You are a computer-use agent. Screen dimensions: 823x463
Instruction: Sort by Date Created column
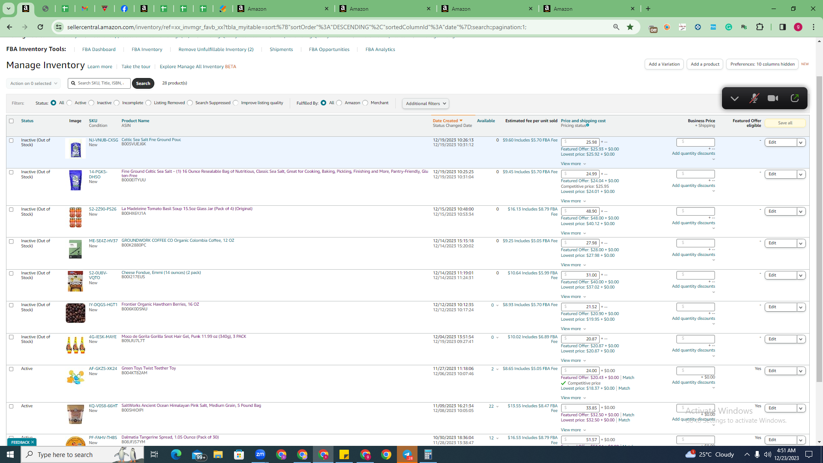pos(448,121)
